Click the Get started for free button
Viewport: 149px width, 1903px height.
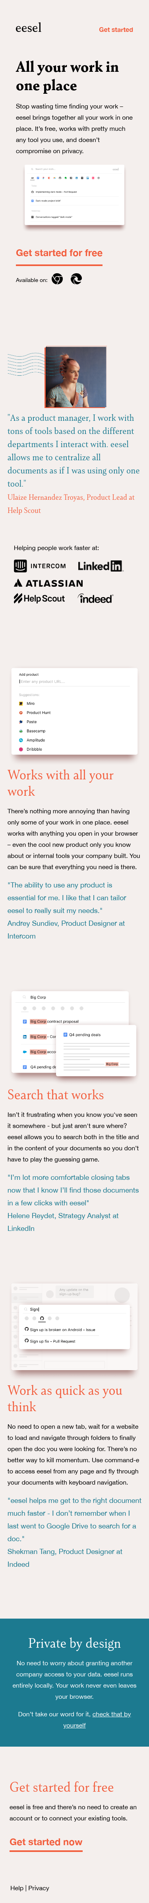pyautogui.click(x=59, y=252)
